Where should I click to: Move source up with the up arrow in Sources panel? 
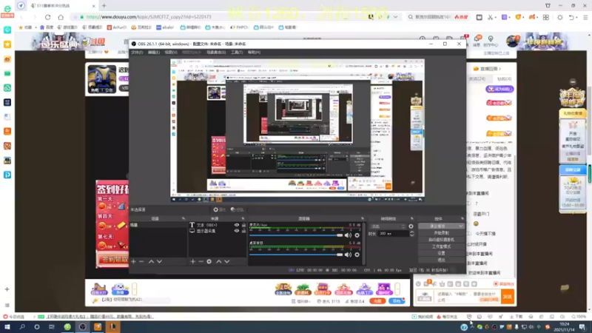(218, 261)
